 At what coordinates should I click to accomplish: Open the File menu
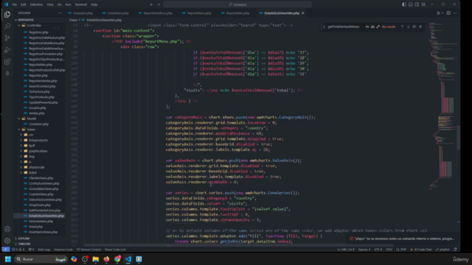point(14,4)
